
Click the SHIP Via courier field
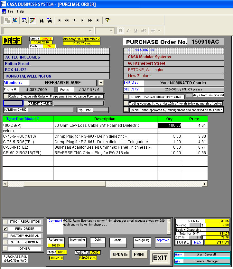coord(183,83)
